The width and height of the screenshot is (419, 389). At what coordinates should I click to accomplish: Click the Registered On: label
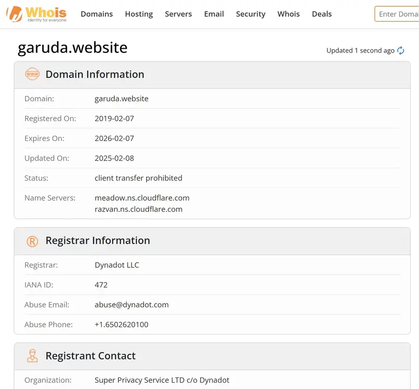[50, 118]
